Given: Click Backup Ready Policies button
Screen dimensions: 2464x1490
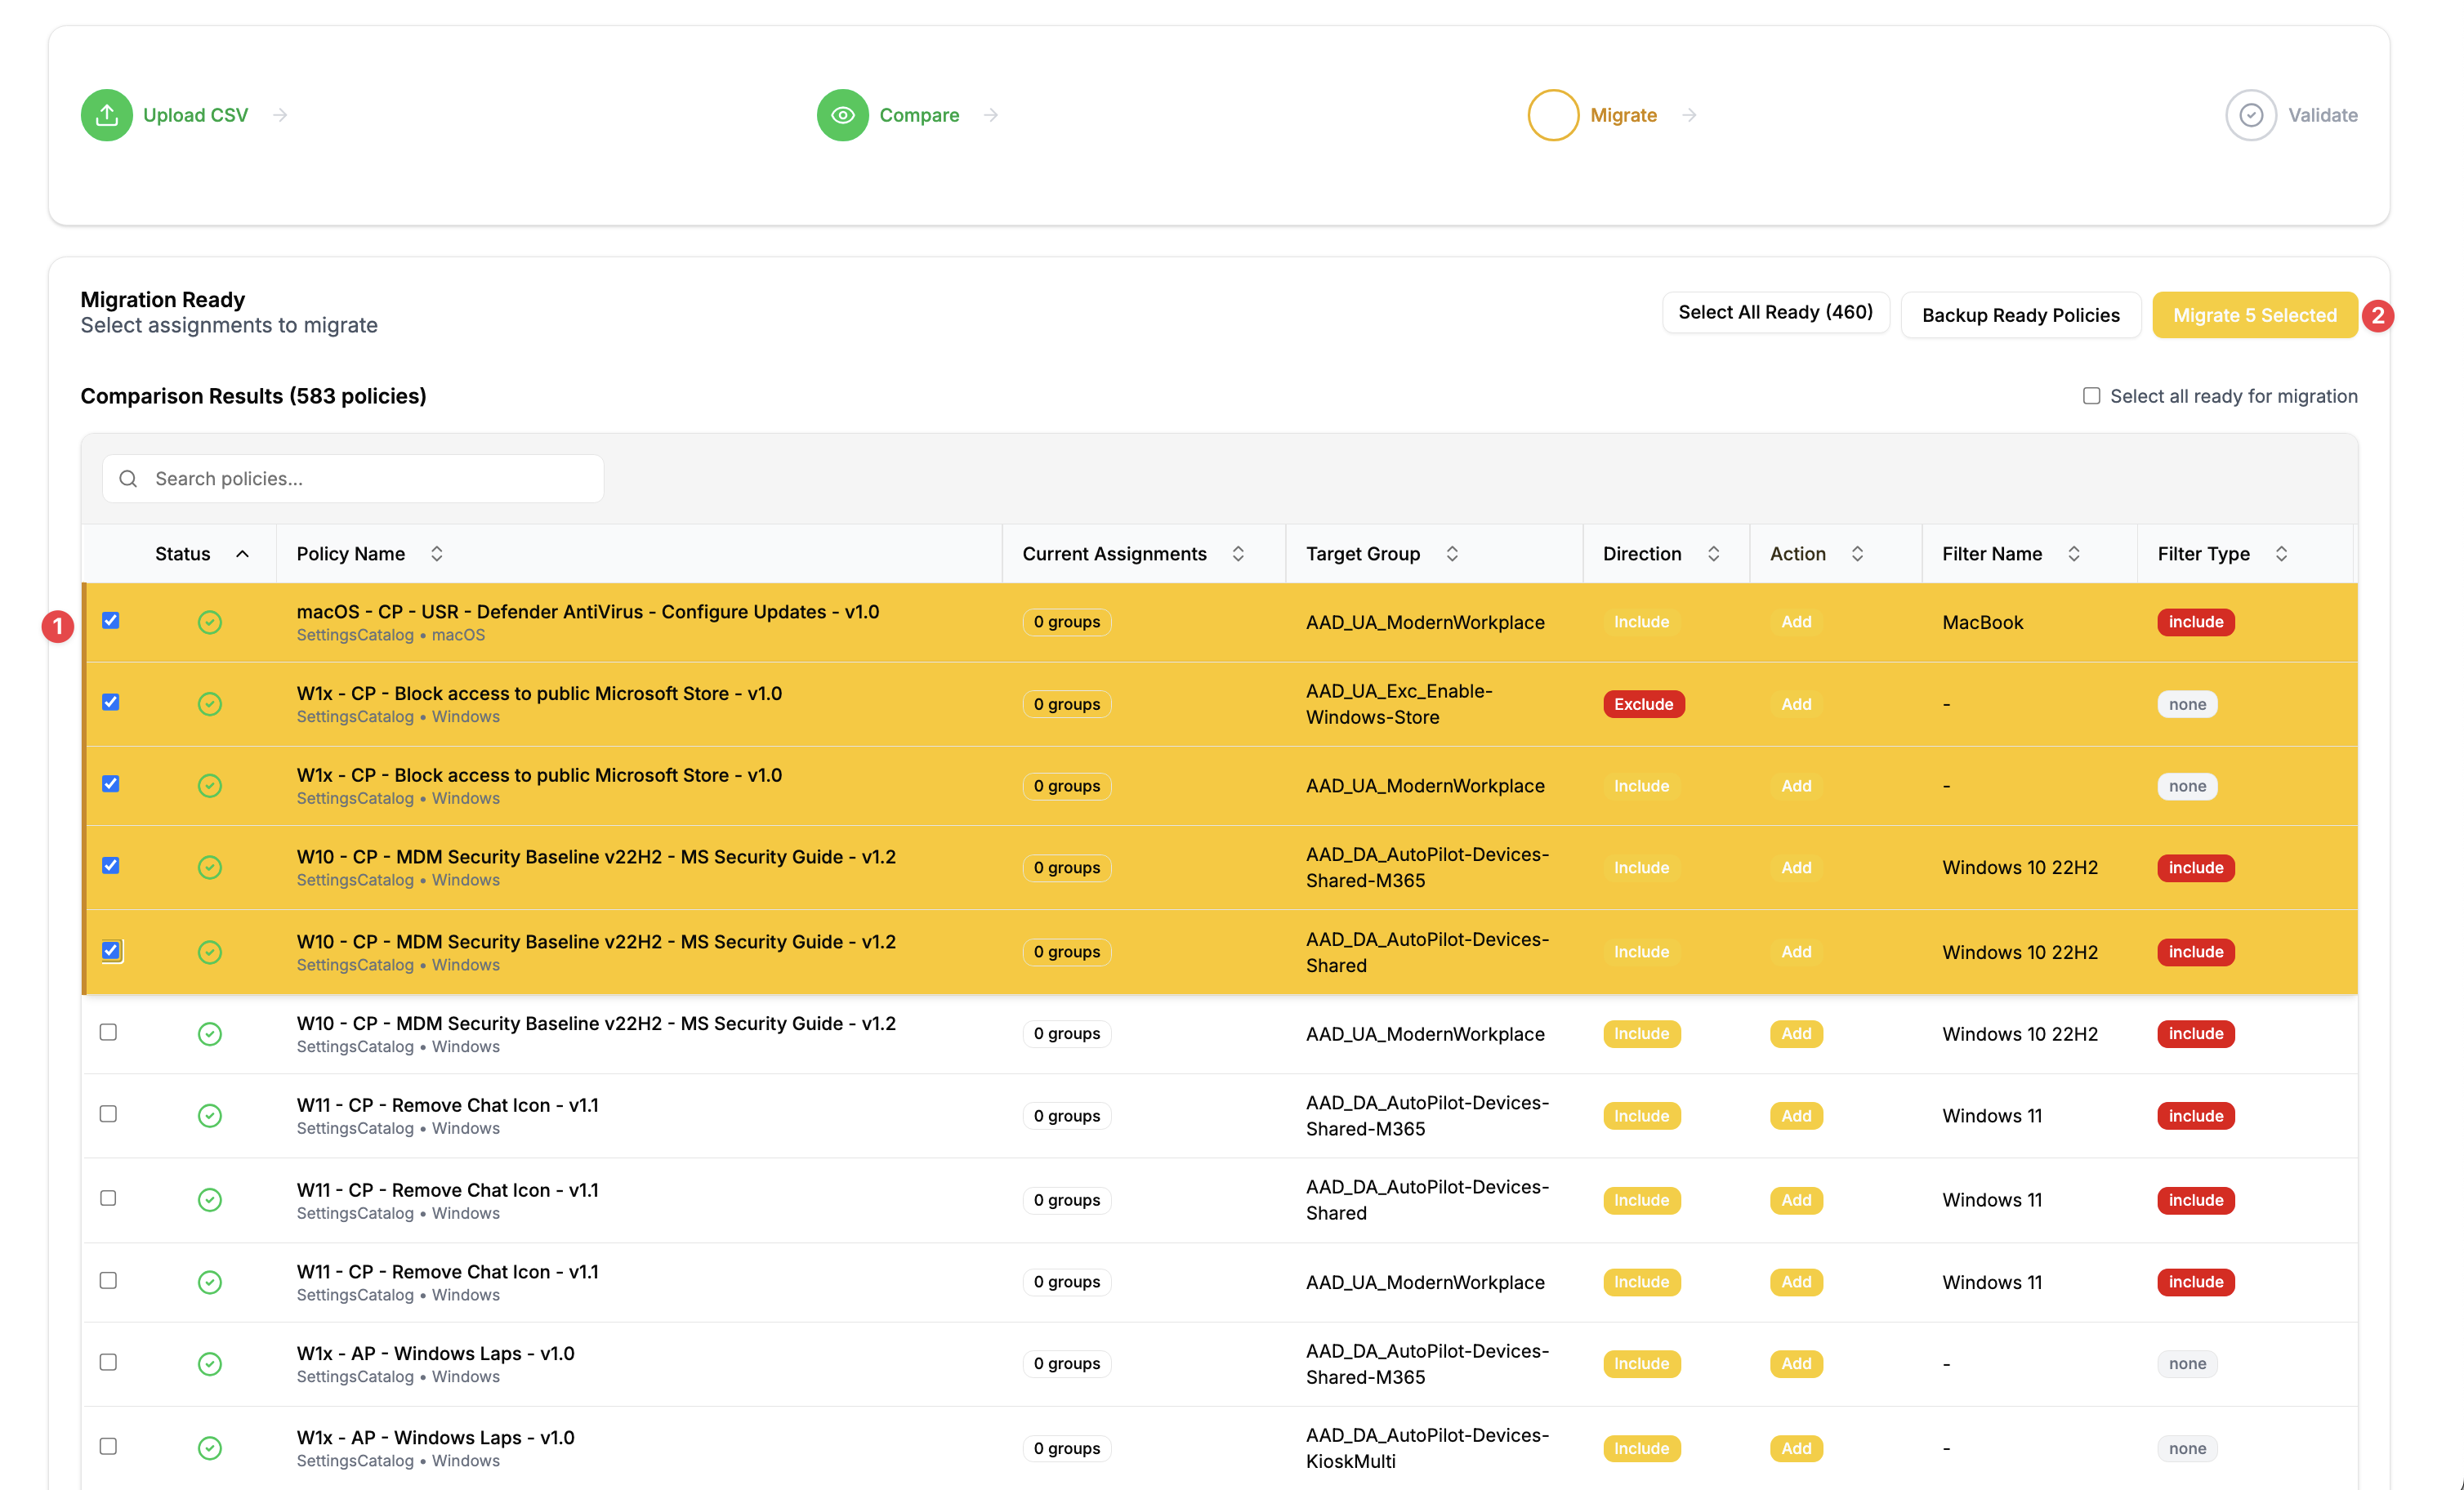Looking at the screenshot, I should (2021, 314).
